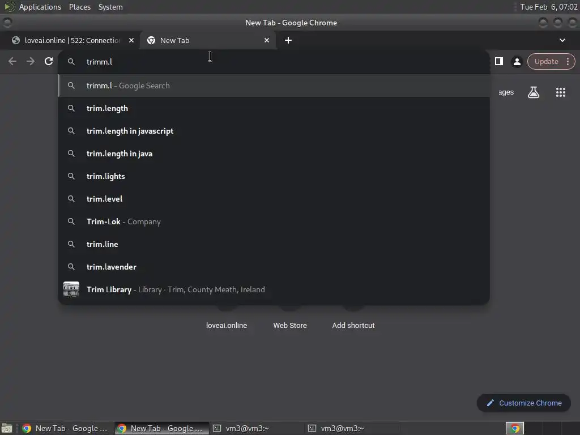
Task: Open a new tab with plus icon
Action: point(288,40)
